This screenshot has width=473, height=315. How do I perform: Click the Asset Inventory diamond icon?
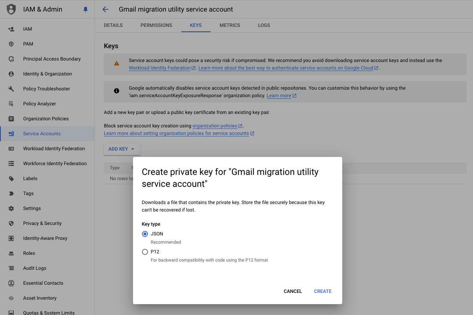[11, 298]
